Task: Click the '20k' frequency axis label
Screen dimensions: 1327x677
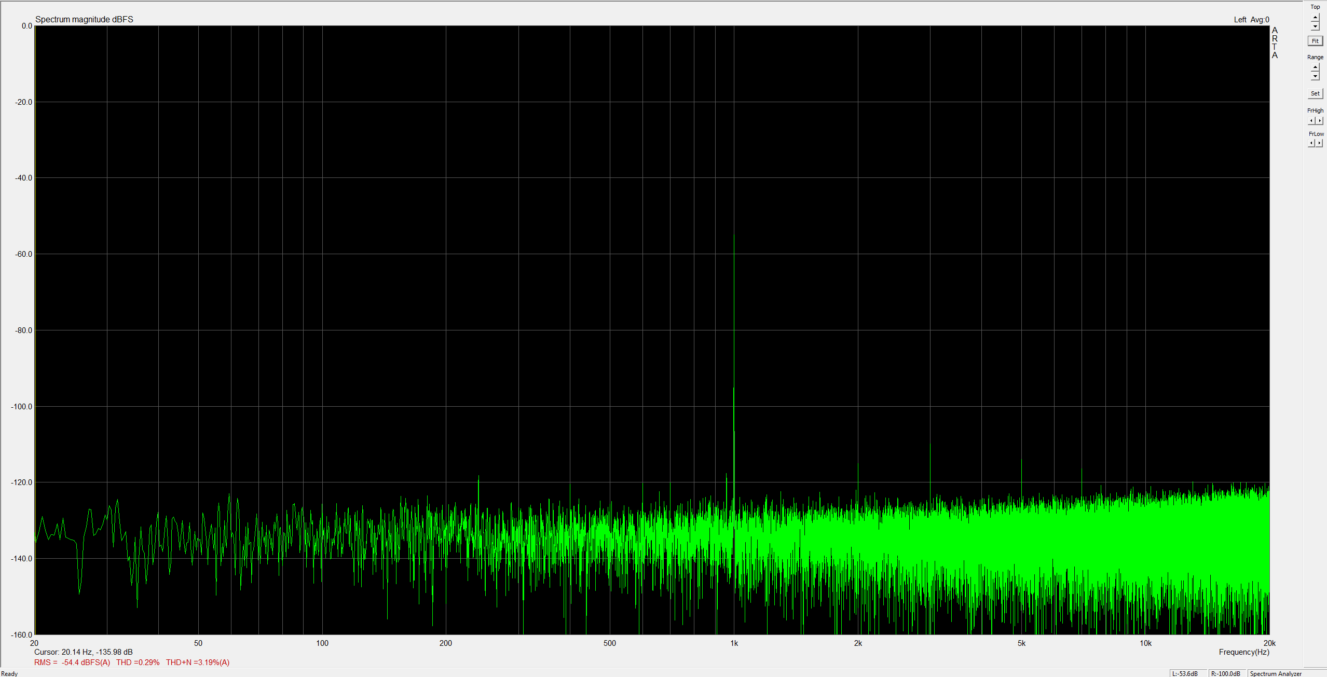Action: point(1269,643)
